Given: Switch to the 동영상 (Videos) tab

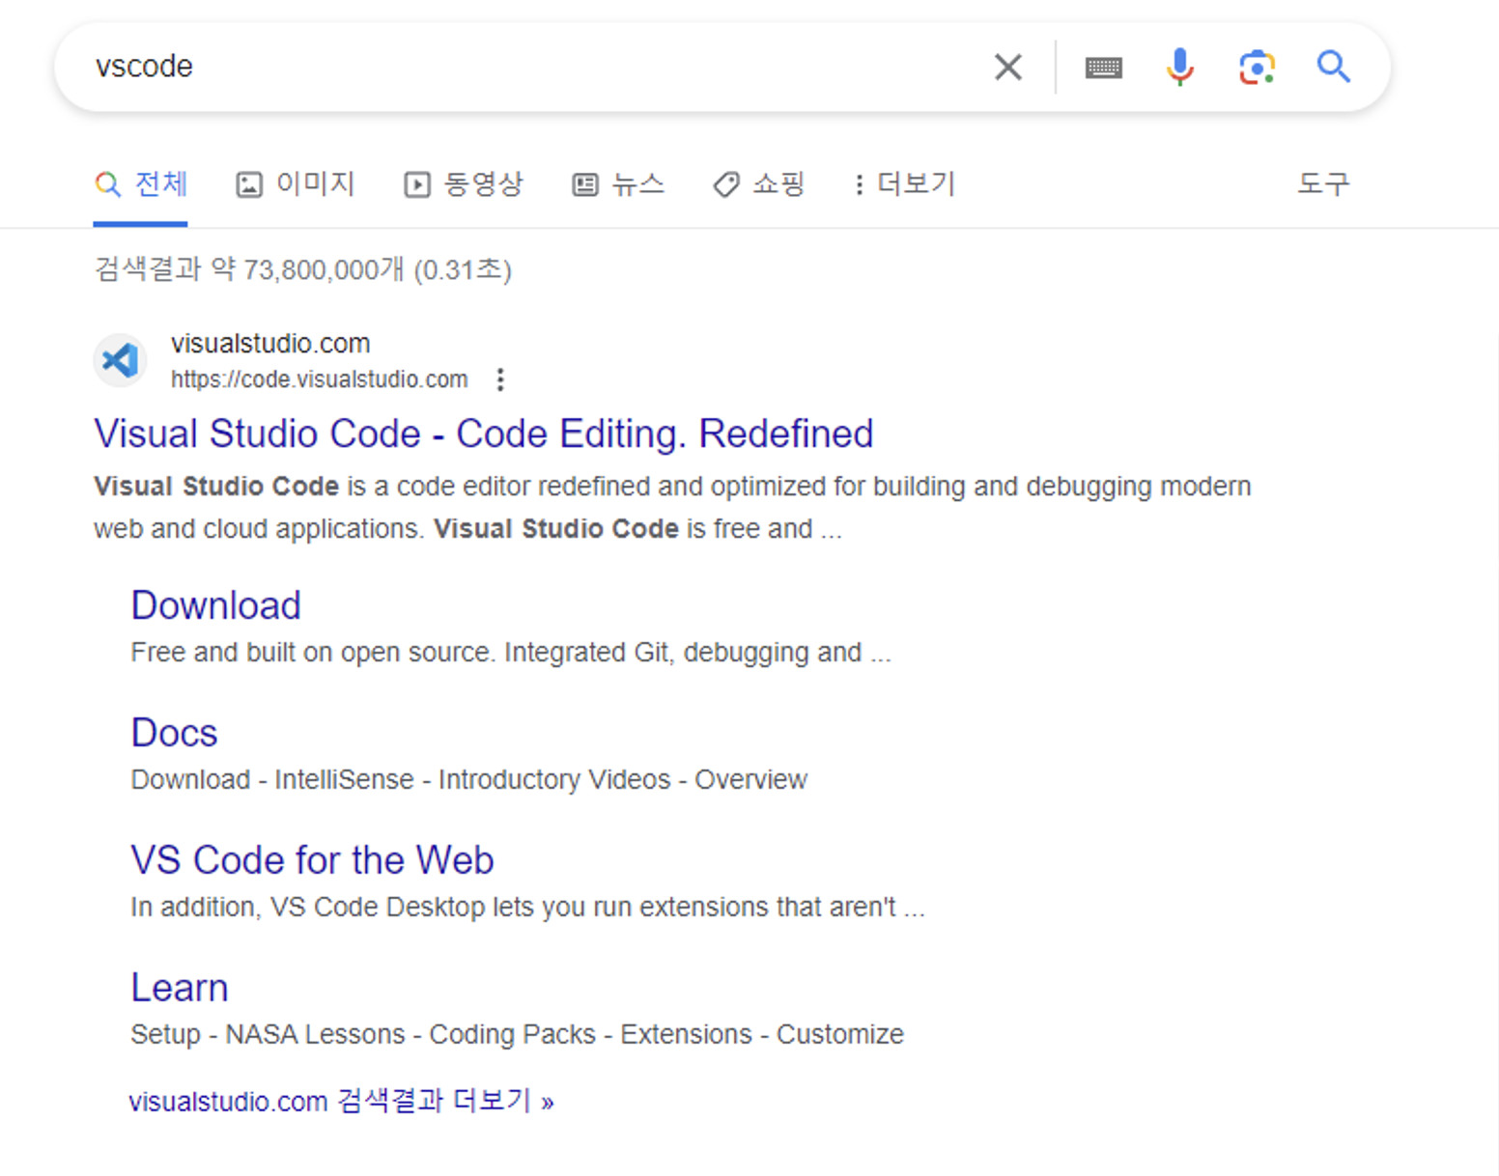Looking at the screenshot, I should 464,183.
